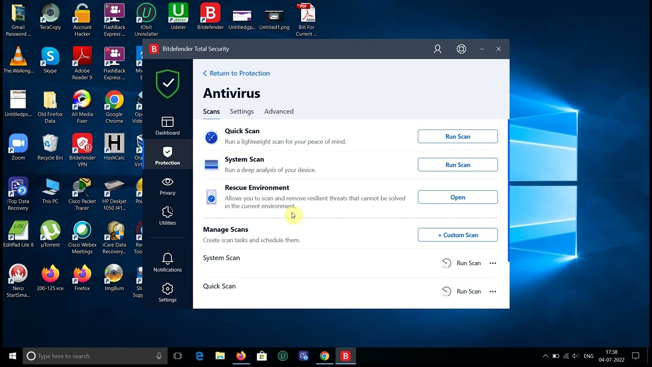Open Settings in Bitdefender's sidebar
Screen dimensions: 652x367
(x=168, y=293)
